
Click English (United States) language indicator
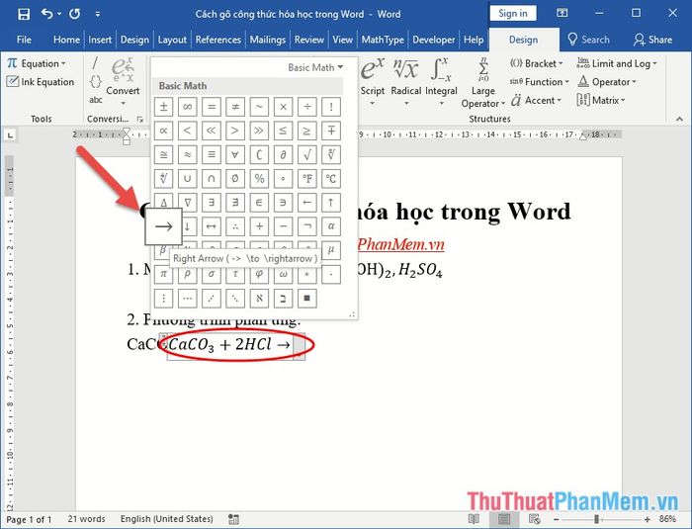[x=166, y=519]
